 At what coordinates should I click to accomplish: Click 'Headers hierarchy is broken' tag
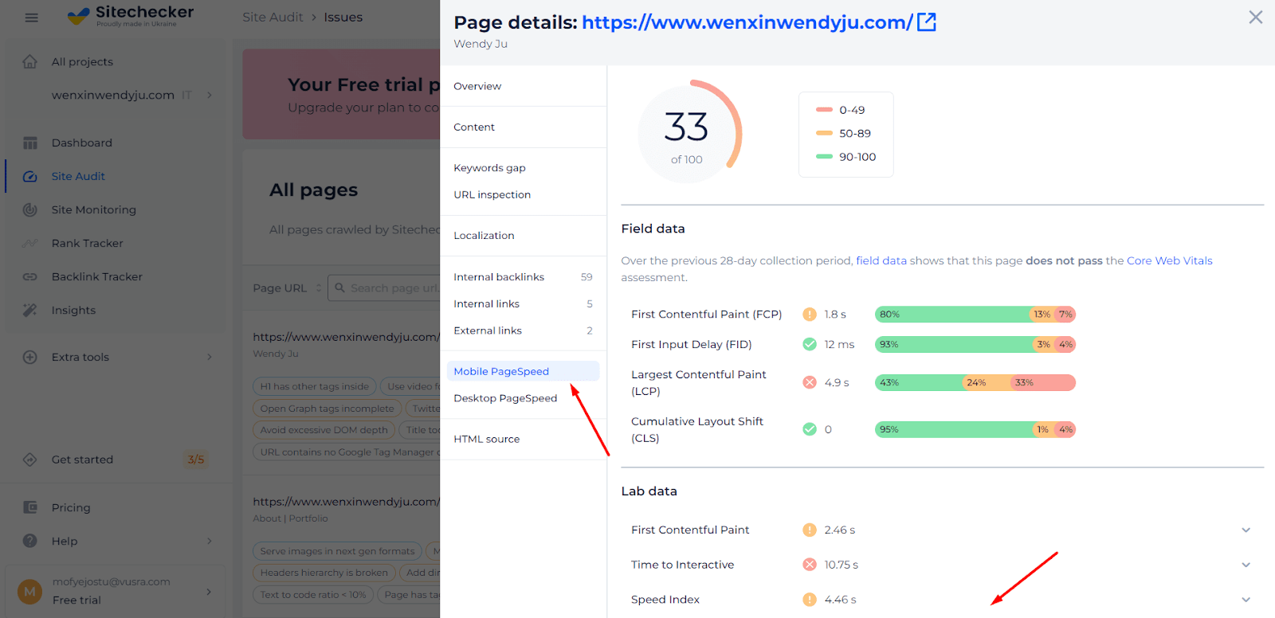pyautogui.click(x=324, y=573)
